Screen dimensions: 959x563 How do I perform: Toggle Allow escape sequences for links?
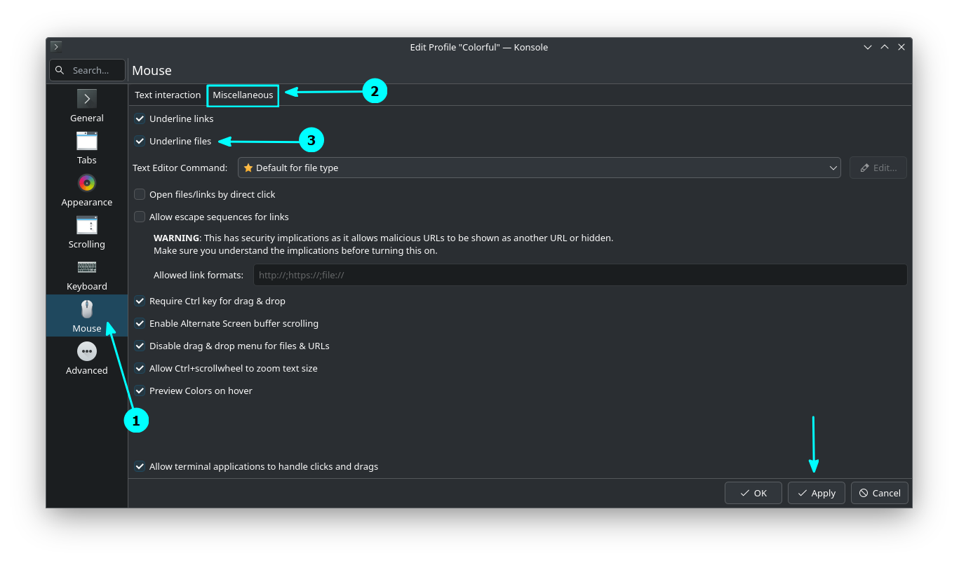click(140, 217)
